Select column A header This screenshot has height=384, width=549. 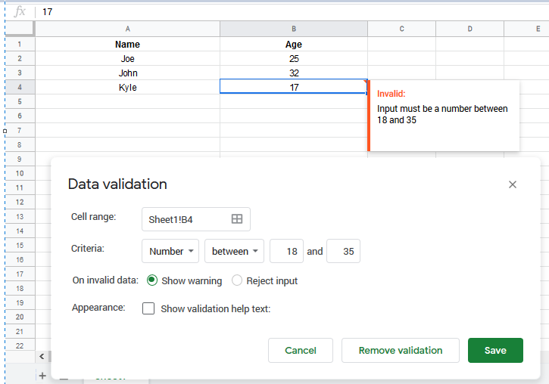click(x=127, y=29)
